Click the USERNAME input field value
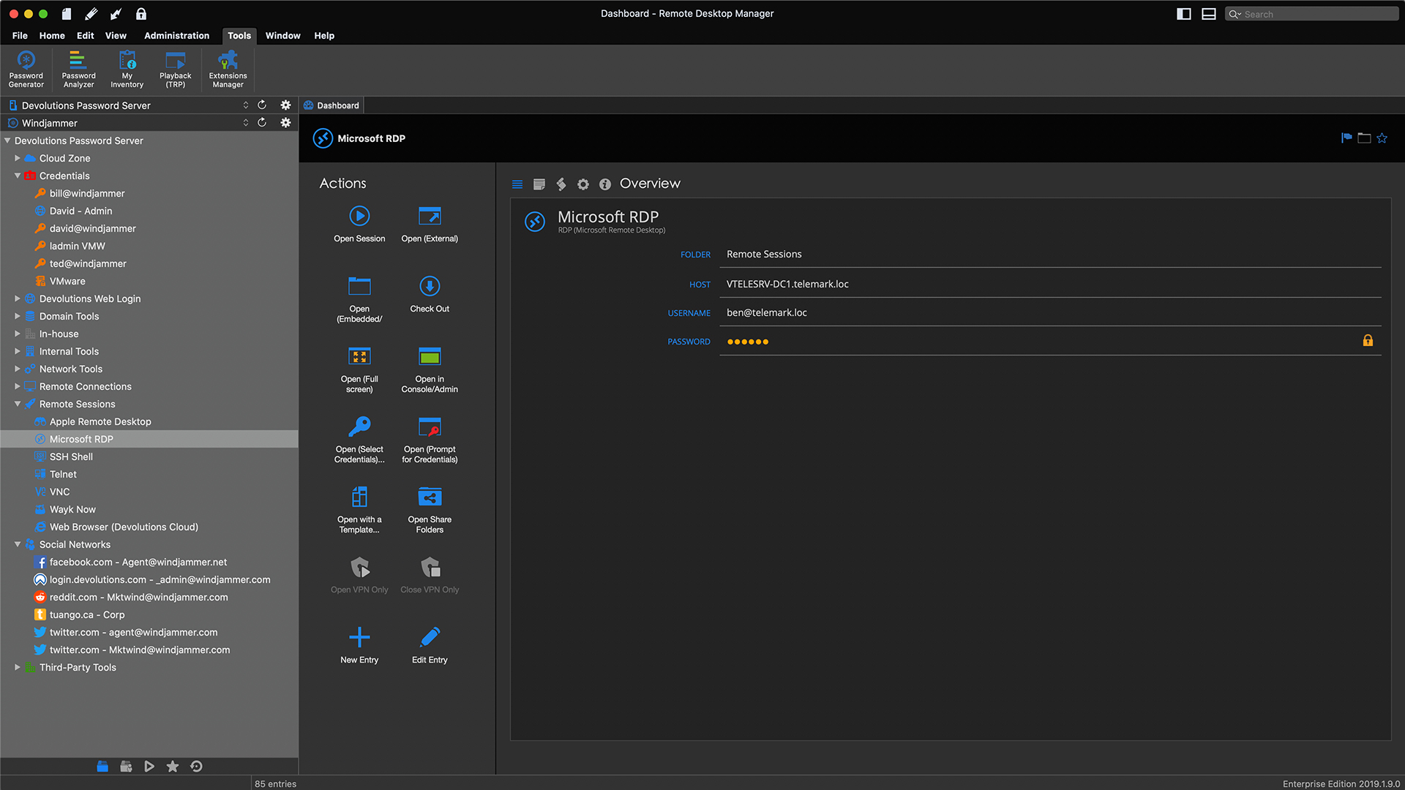This screenshot has height=790, width=1405. pyautogui.click(x=765, y=312)
